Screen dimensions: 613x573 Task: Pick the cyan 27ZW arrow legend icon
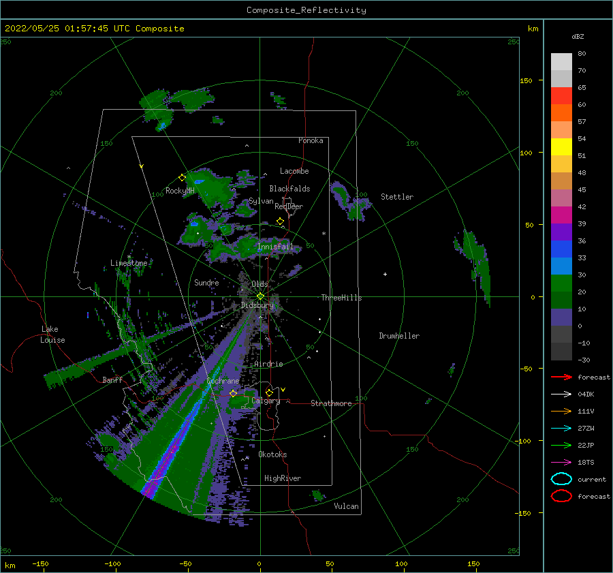561,429
